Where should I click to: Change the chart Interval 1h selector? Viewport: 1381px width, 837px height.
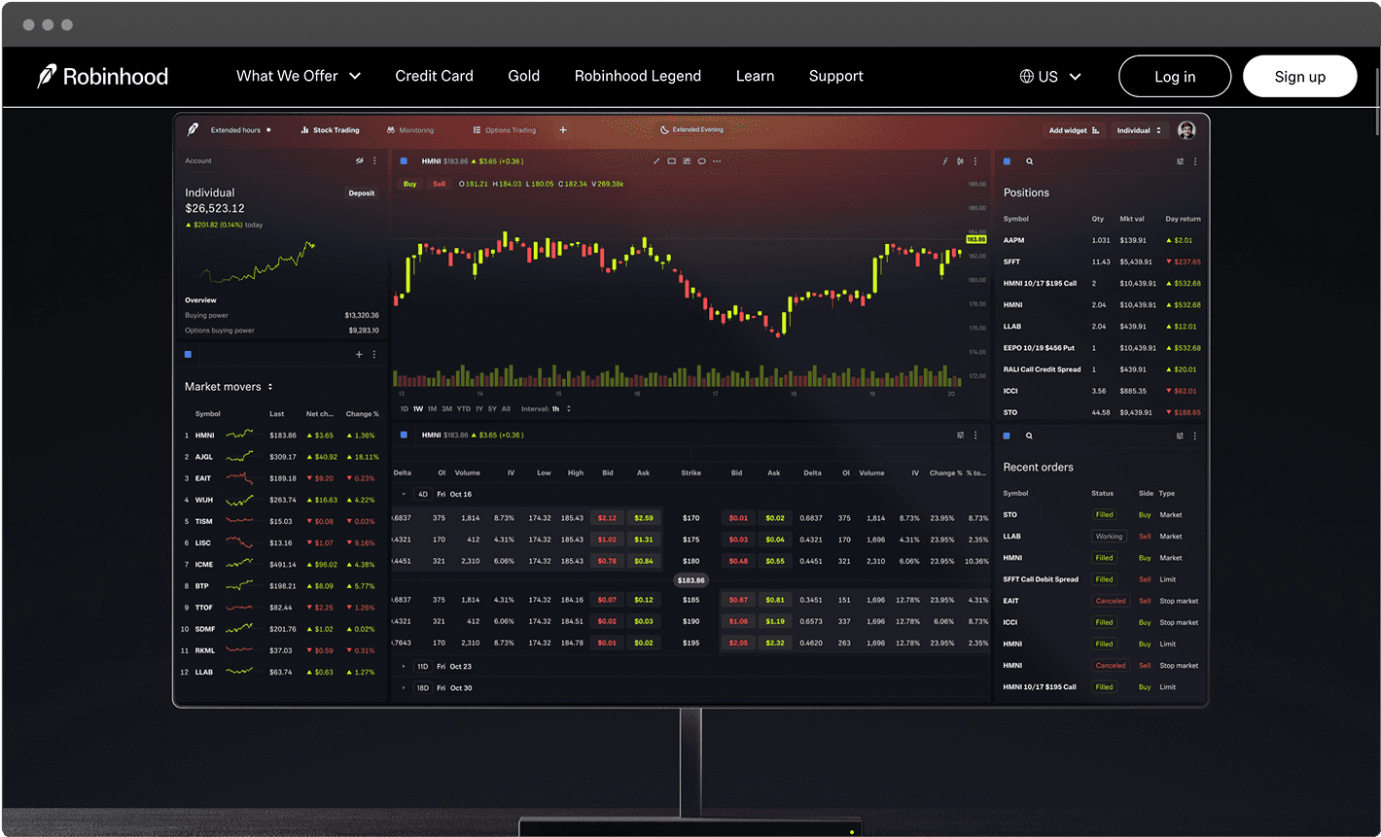tap(547, 408)
